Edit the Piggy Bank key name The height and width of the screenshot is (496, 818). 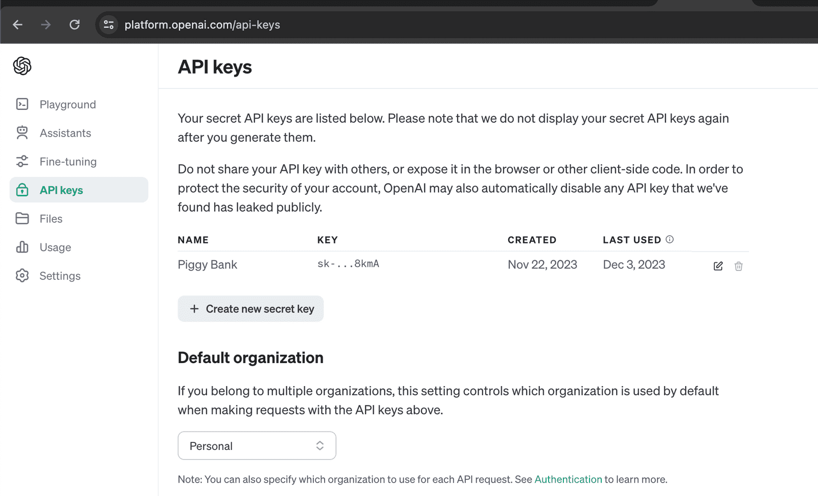tap(717, 266)
